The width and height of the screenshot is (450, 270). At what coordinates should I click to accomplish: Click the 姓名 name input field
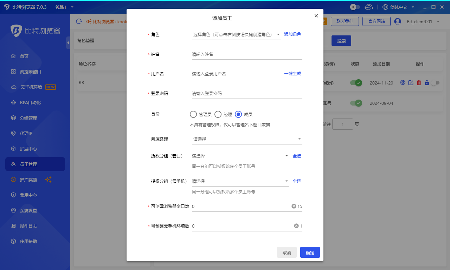click(247, 54)
